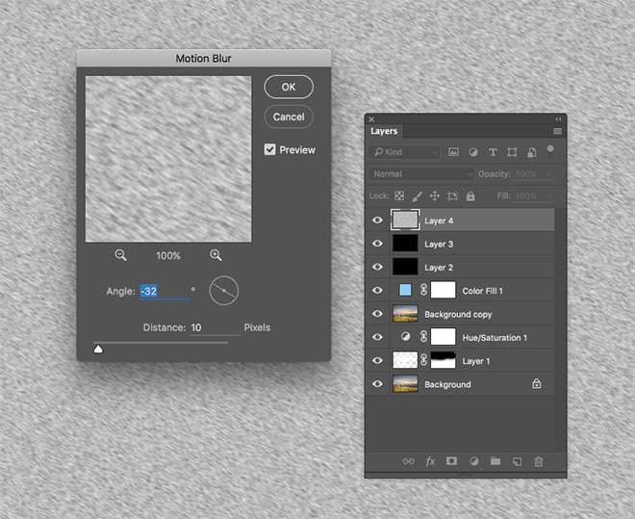Click the delete layer trash icon

click(539, 461)
